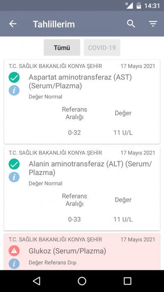Tap Android recent apps button
164x292 pixels.
point(128,281)
